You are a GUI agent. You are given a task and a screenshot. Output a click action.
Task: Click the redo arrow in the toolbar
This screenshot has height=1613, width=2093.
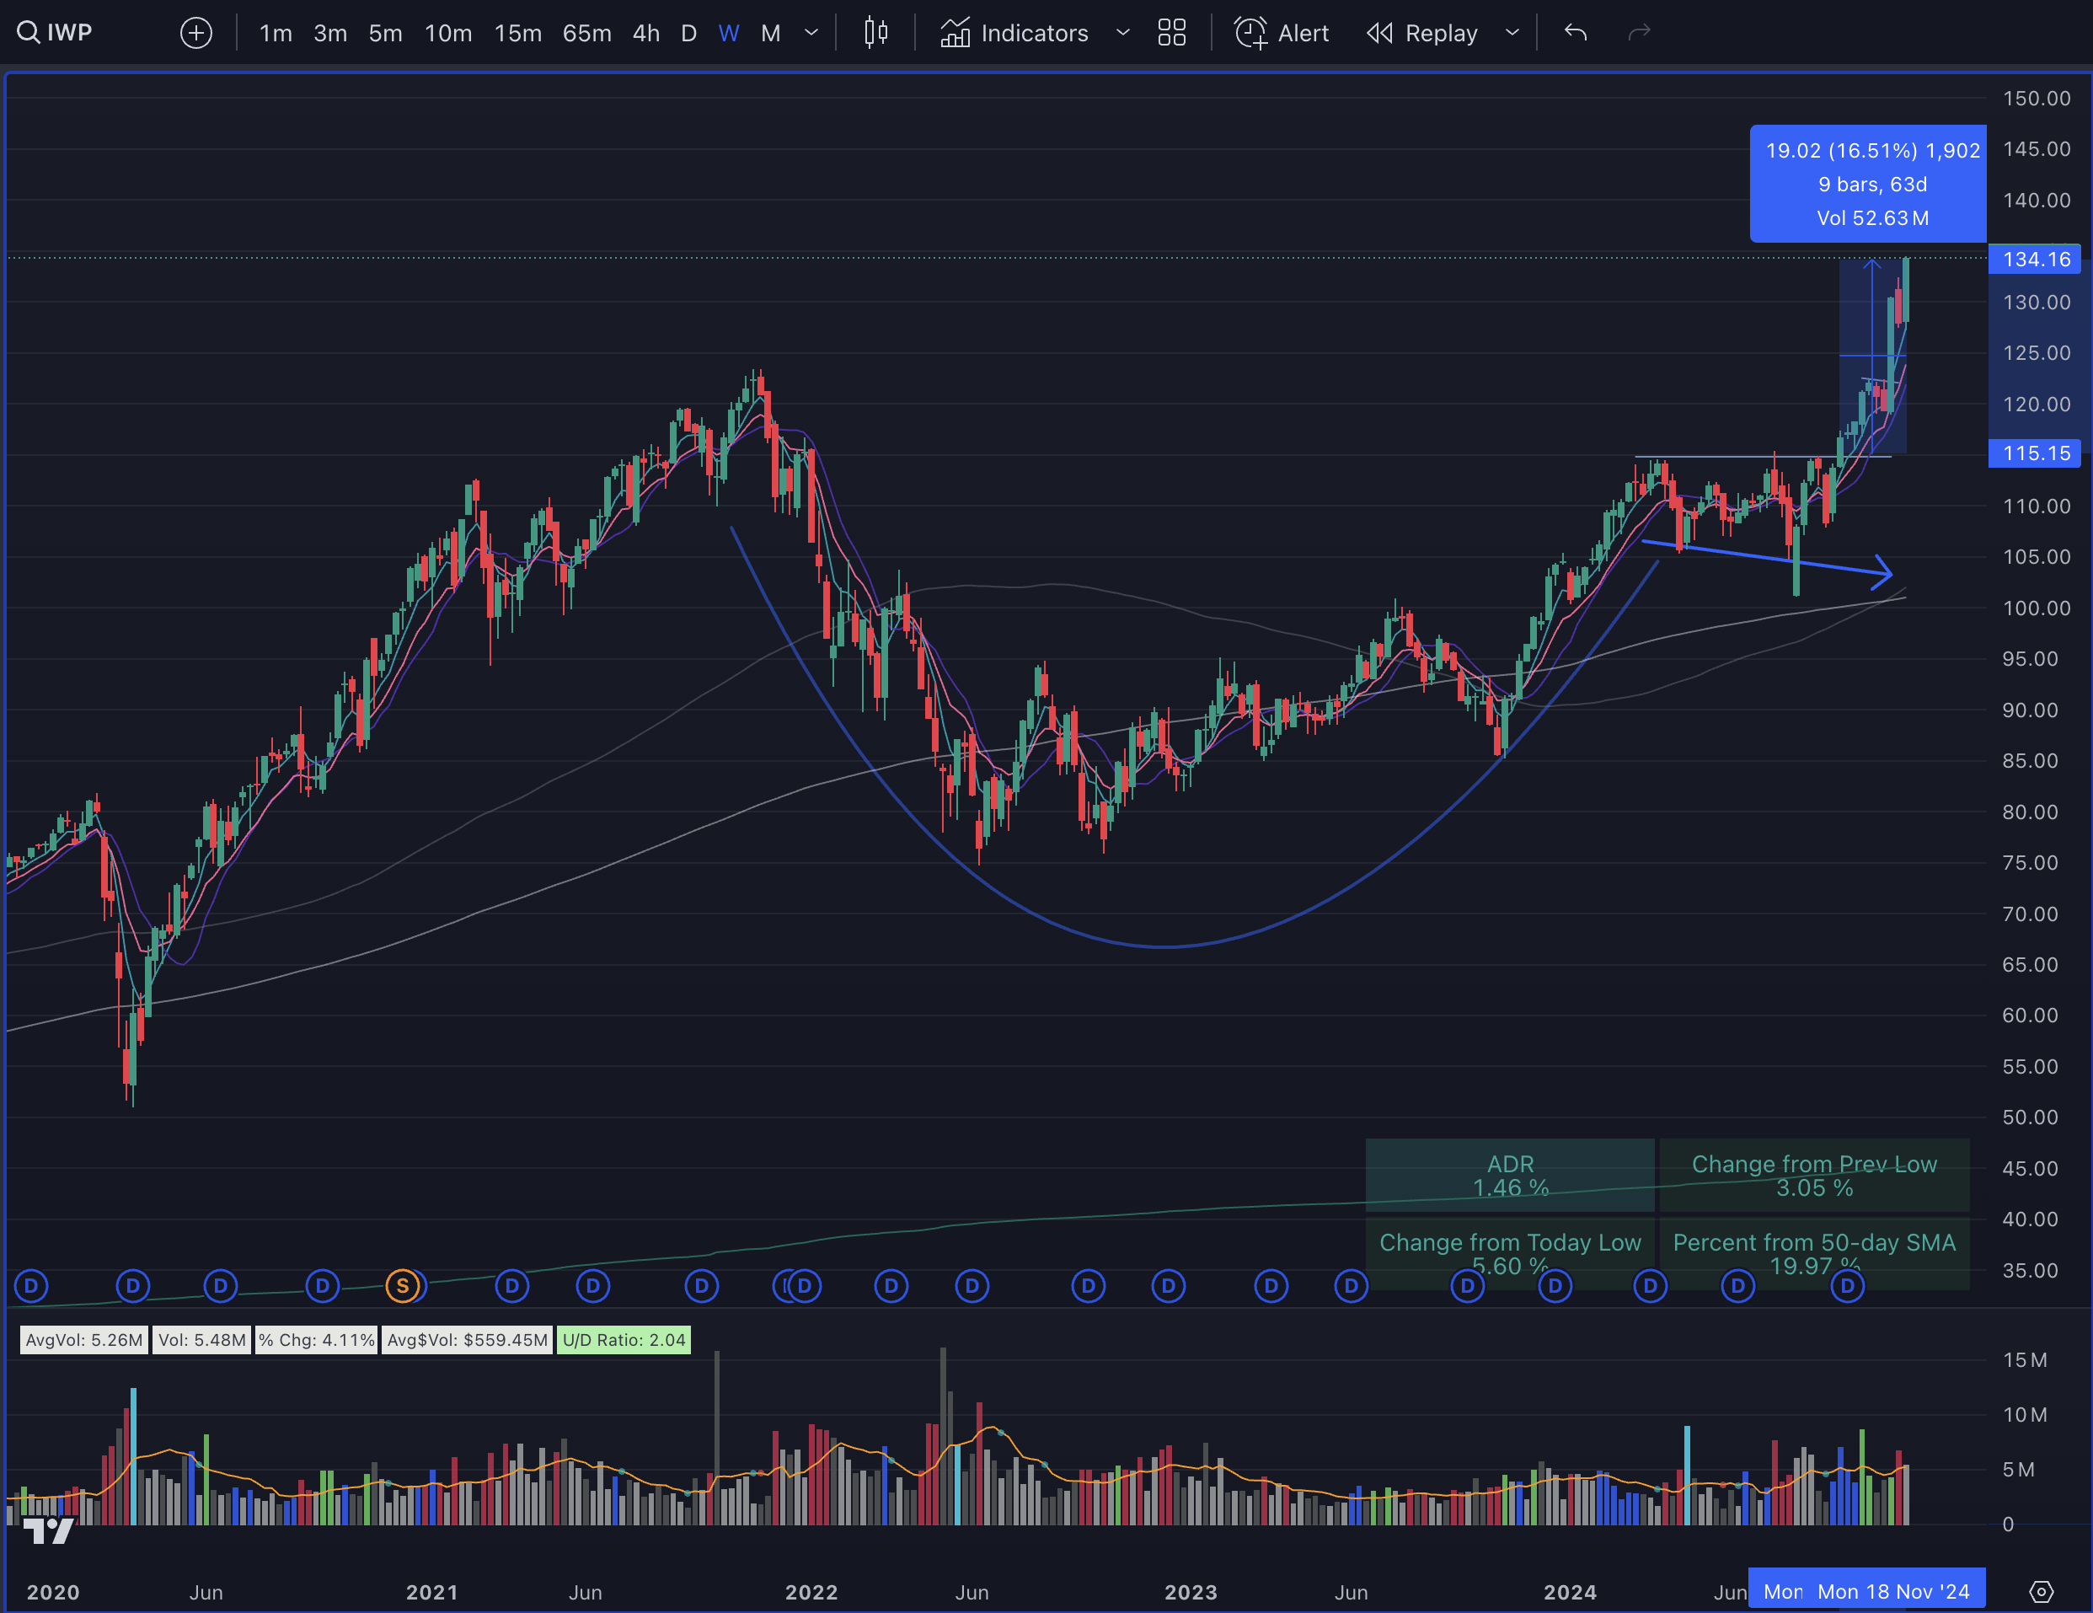pos(1638,32)
